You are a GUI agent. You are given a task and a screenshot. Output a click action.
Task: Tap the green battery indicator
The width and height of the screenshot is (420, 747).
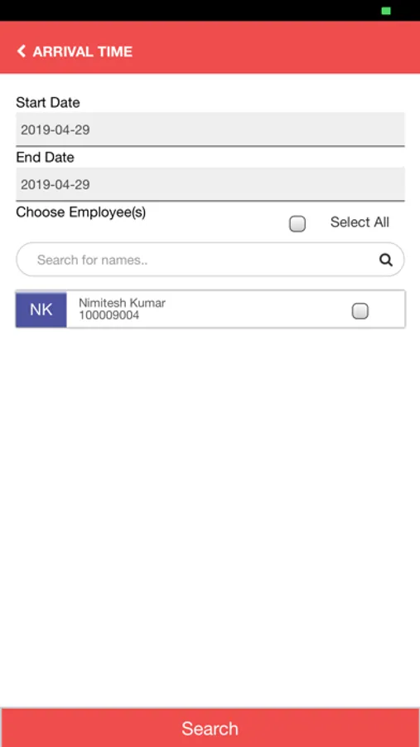point(386,11)
